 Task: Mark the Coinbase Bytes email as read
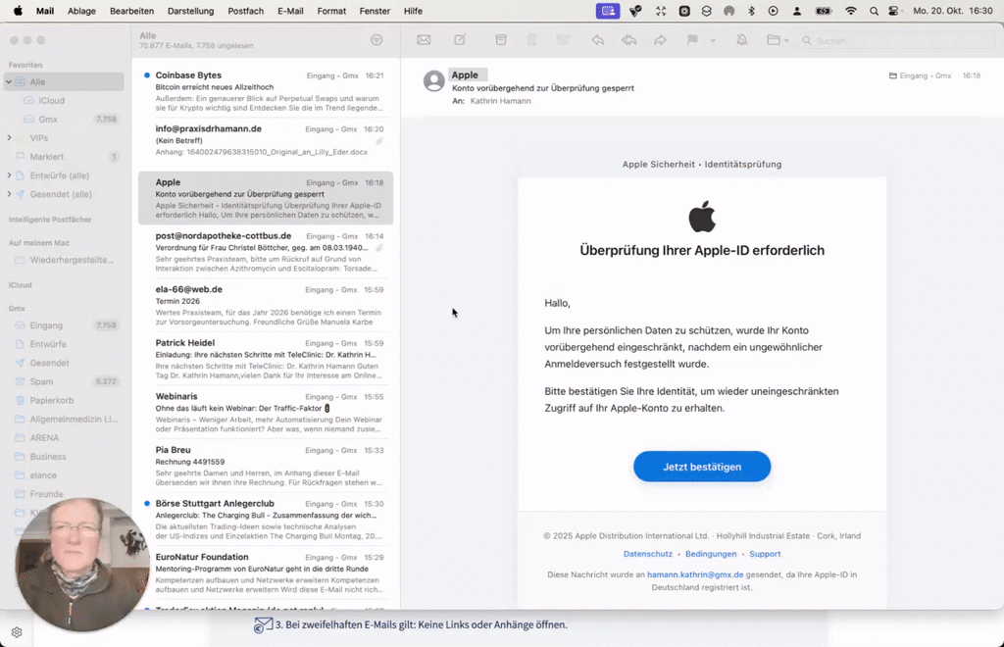tap(147, 75)
